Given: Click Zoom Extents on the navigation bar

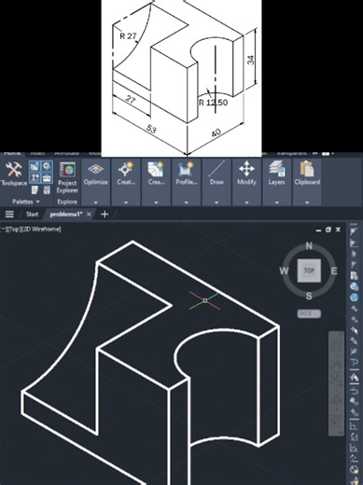Looking at the screenshot, I should [x=336, y=381].
